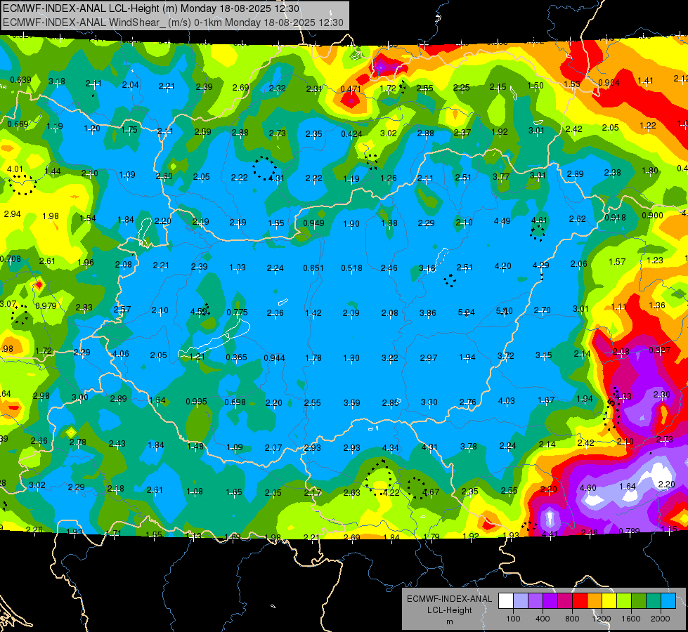Image resolution: width=688 pixels, height=632 pixels.
Task: Click the map value 4.34
Action: (391, 448)
